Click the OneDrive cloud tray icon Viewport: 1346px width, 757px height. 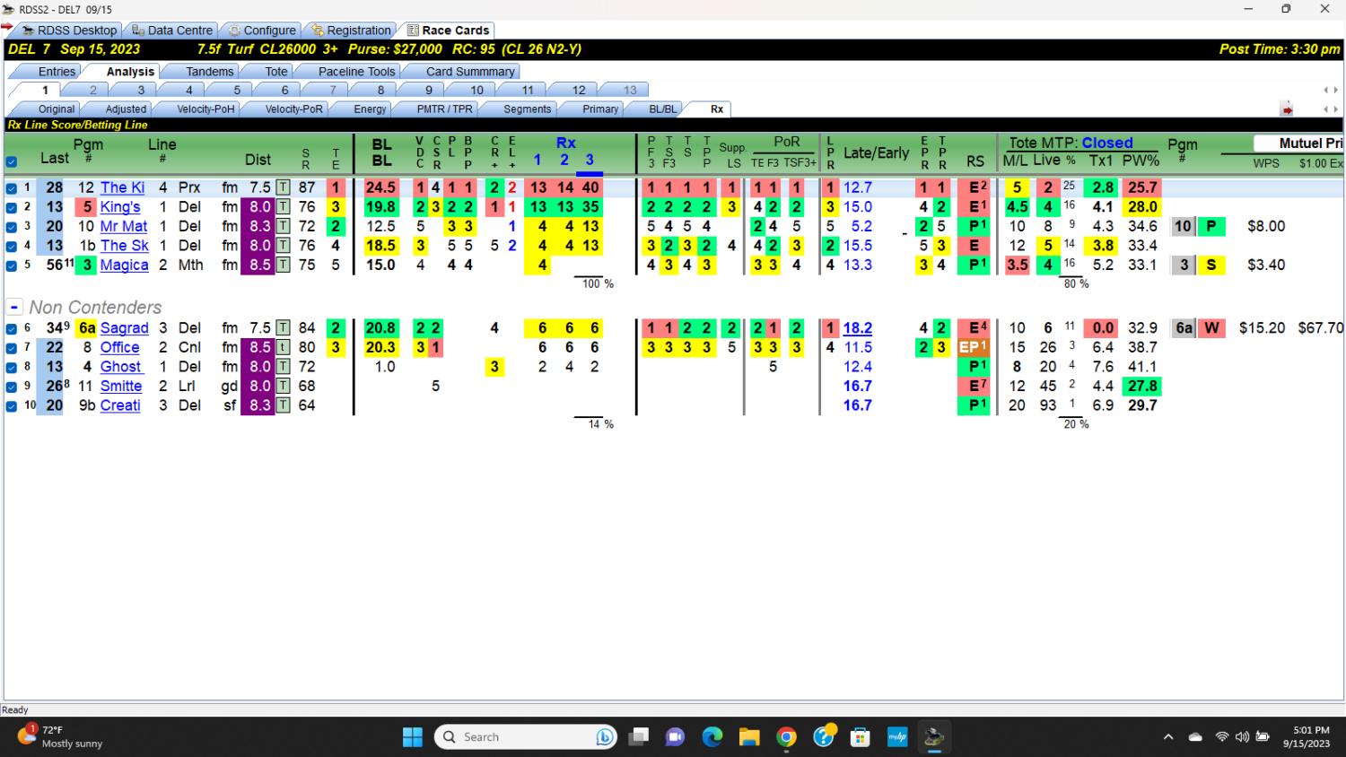coord(1195,737)
